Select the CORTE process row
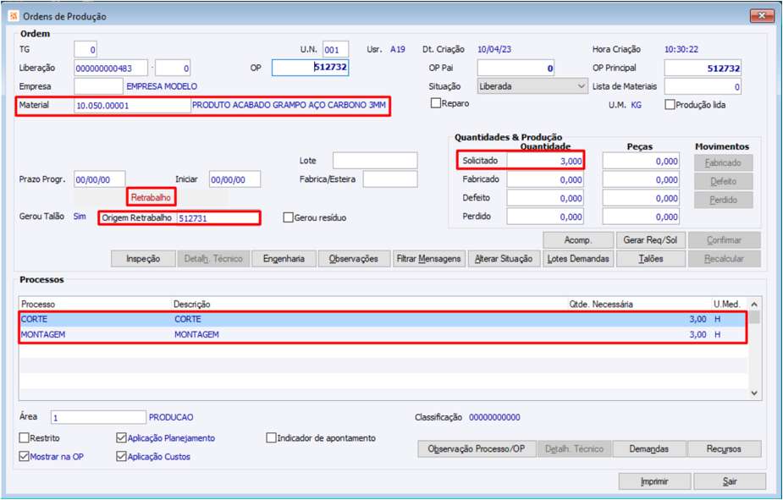The height and width of the screenshot is (500, 783). tap(383, 319)
